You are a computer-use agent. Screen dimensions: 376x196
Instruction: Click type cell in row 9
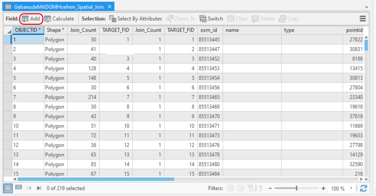point(312,116)
